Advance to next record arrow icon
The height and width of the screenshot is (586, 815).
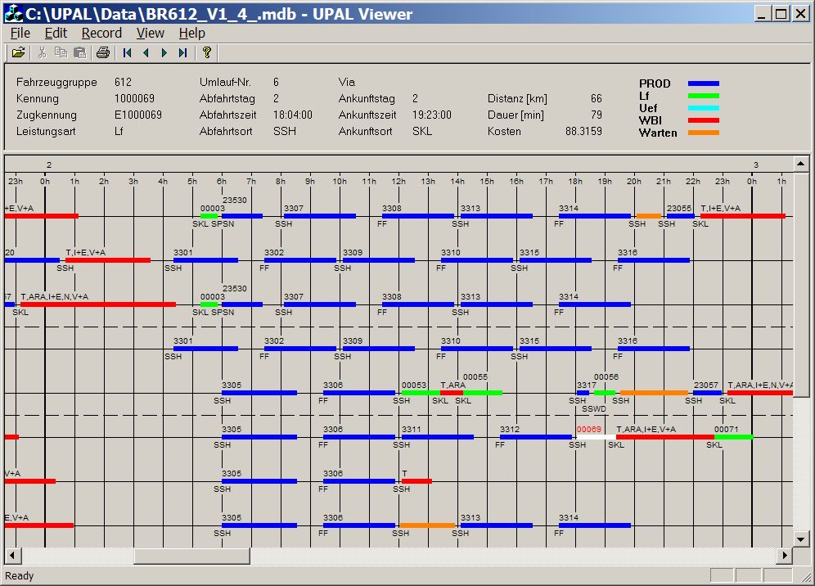164,53
